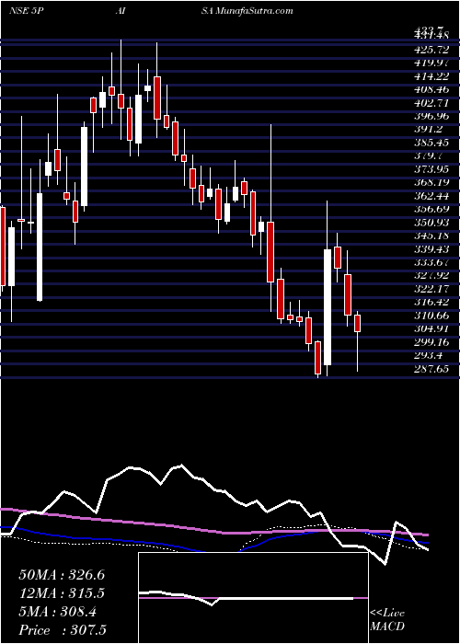The width and height of the screenshot is (460, 644).
Task: Click the 373.95 price axis label
Action: click(431, 168)
